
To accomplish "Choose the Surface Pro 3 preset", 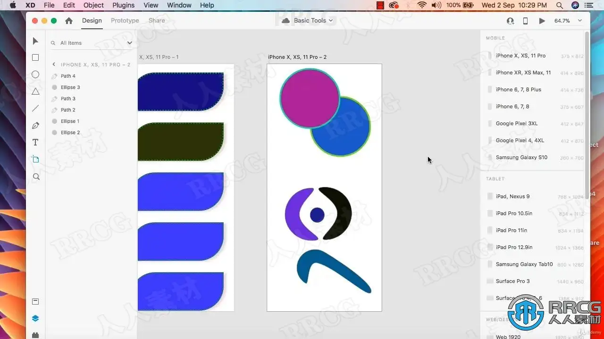I will click(535, 281).
